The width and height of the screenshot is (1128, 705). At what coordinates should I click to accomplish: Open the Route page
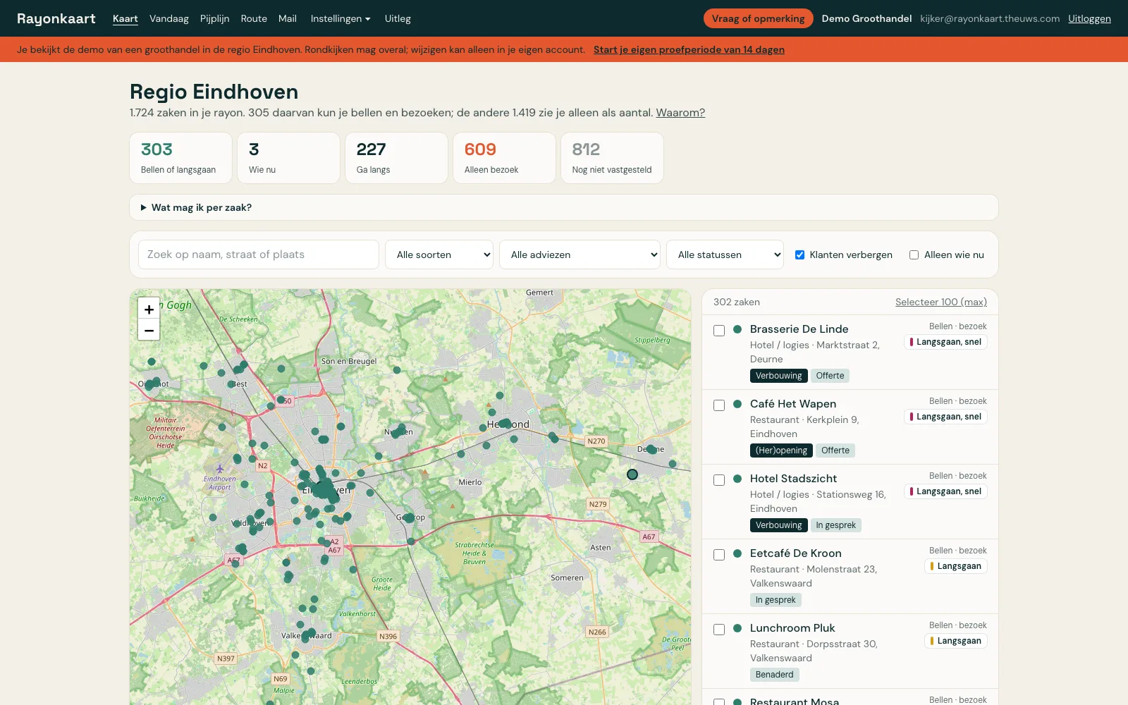point(254,18)
